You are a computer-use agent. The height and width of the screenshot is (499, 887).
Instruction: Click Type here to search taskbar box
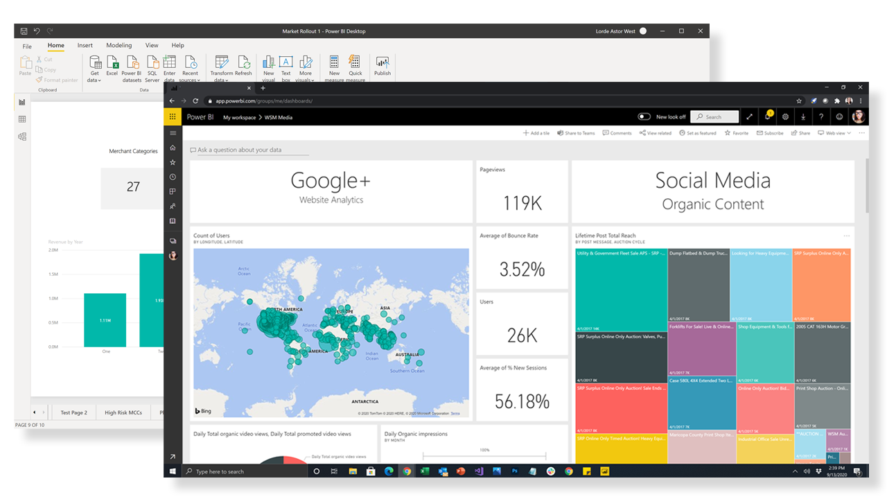click(245, 471)
